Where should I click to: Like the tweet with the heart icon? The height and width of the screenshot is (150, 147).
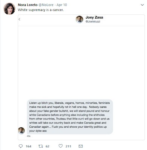click(61, 146)
